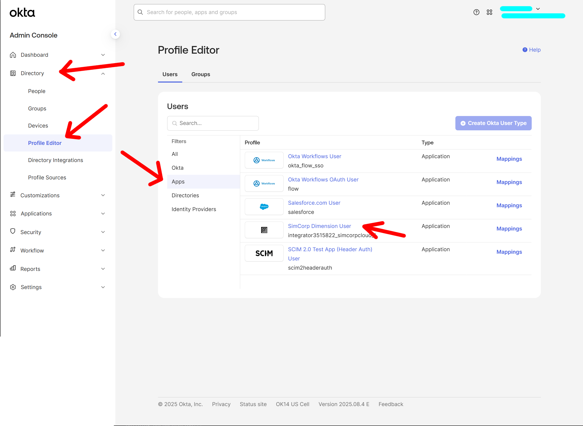Open Security via the shield icon

tap(13, 232)
